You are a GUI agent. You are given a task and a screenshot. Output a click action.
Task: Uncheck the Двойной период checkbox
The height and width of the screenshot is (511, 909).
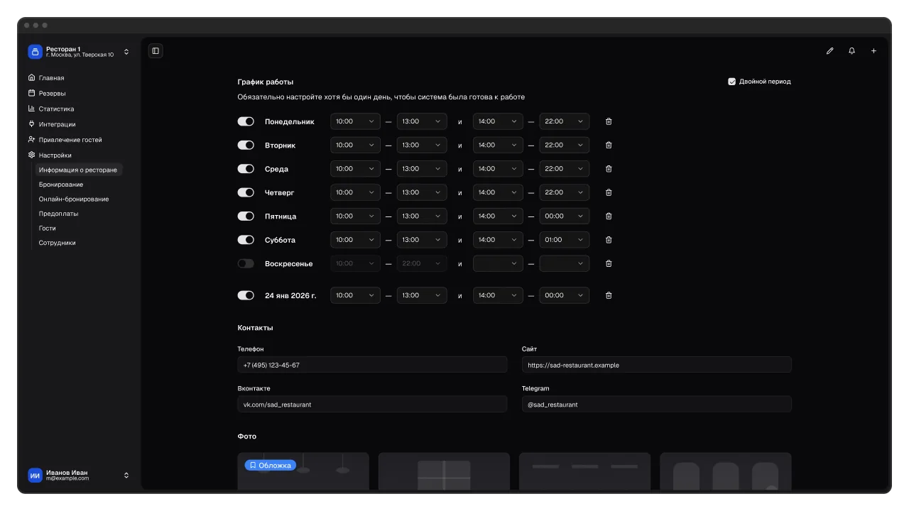point(731,82)
